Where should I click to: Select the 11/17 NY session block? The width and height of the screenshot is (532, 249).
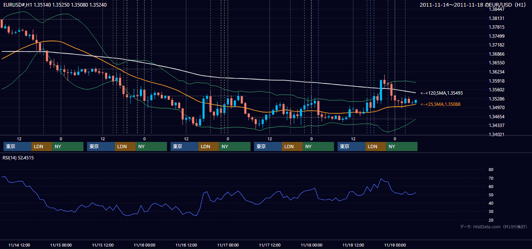(x=318, y=146)
